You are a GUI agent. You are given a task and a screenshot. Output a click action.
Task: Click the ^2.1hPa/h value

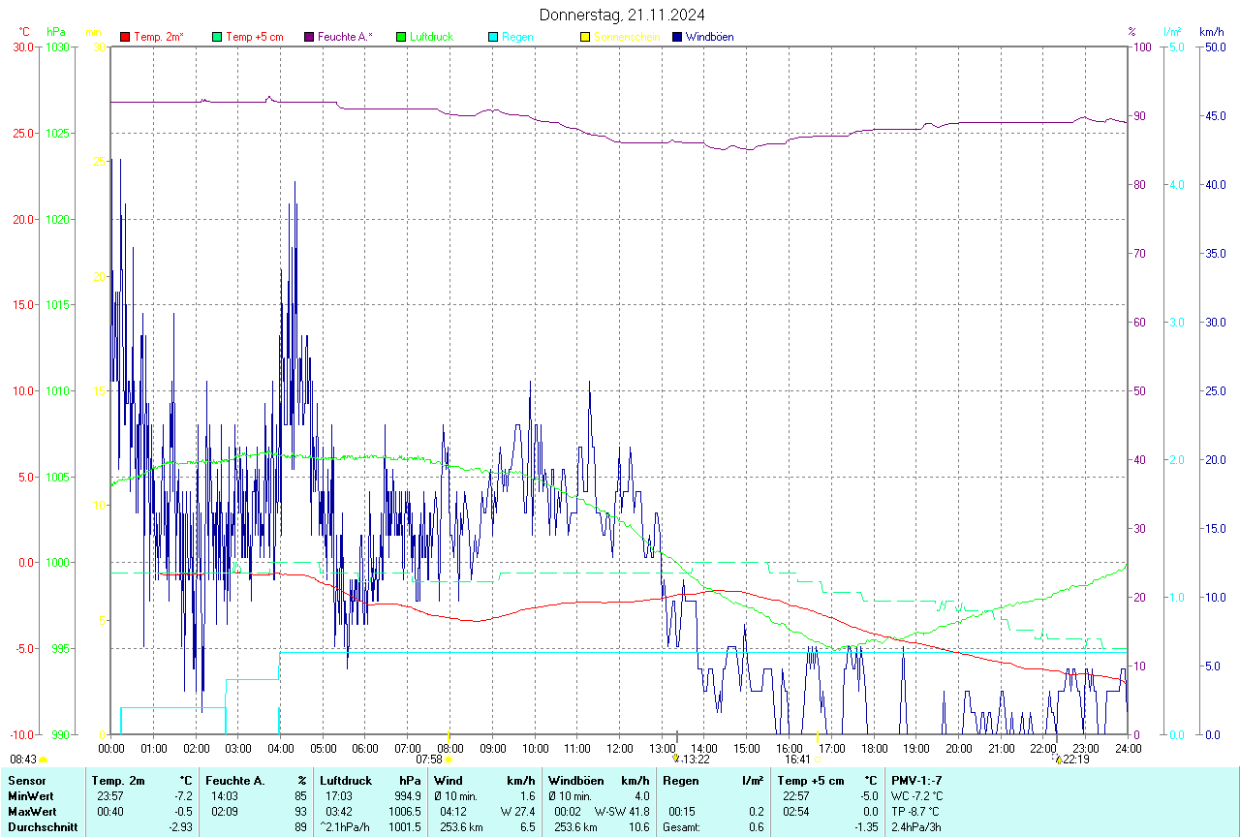pyautogui.click(x=346, y=826)
